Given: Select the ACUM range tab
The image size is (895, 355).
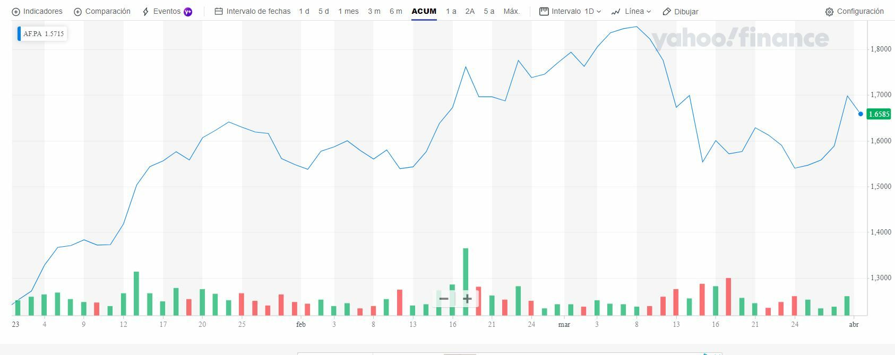Looking at the screenshot, I should coord(424,11).
